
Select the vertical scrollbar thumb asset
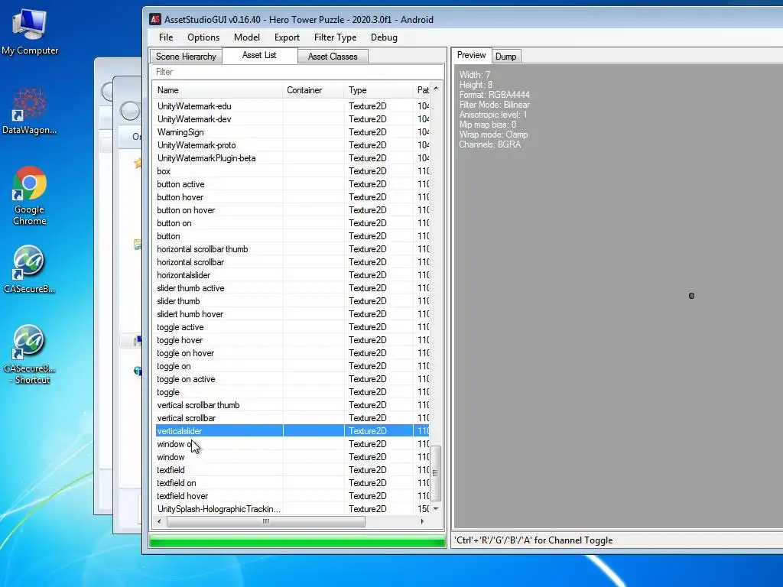click(292, 404)
